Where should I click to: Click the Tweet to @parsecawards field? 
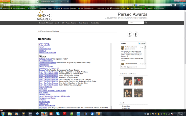[133, 67]
